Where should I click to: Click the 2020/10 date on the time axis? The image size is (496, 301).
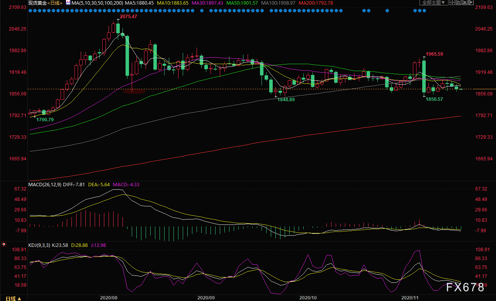[x=308, y=298]
